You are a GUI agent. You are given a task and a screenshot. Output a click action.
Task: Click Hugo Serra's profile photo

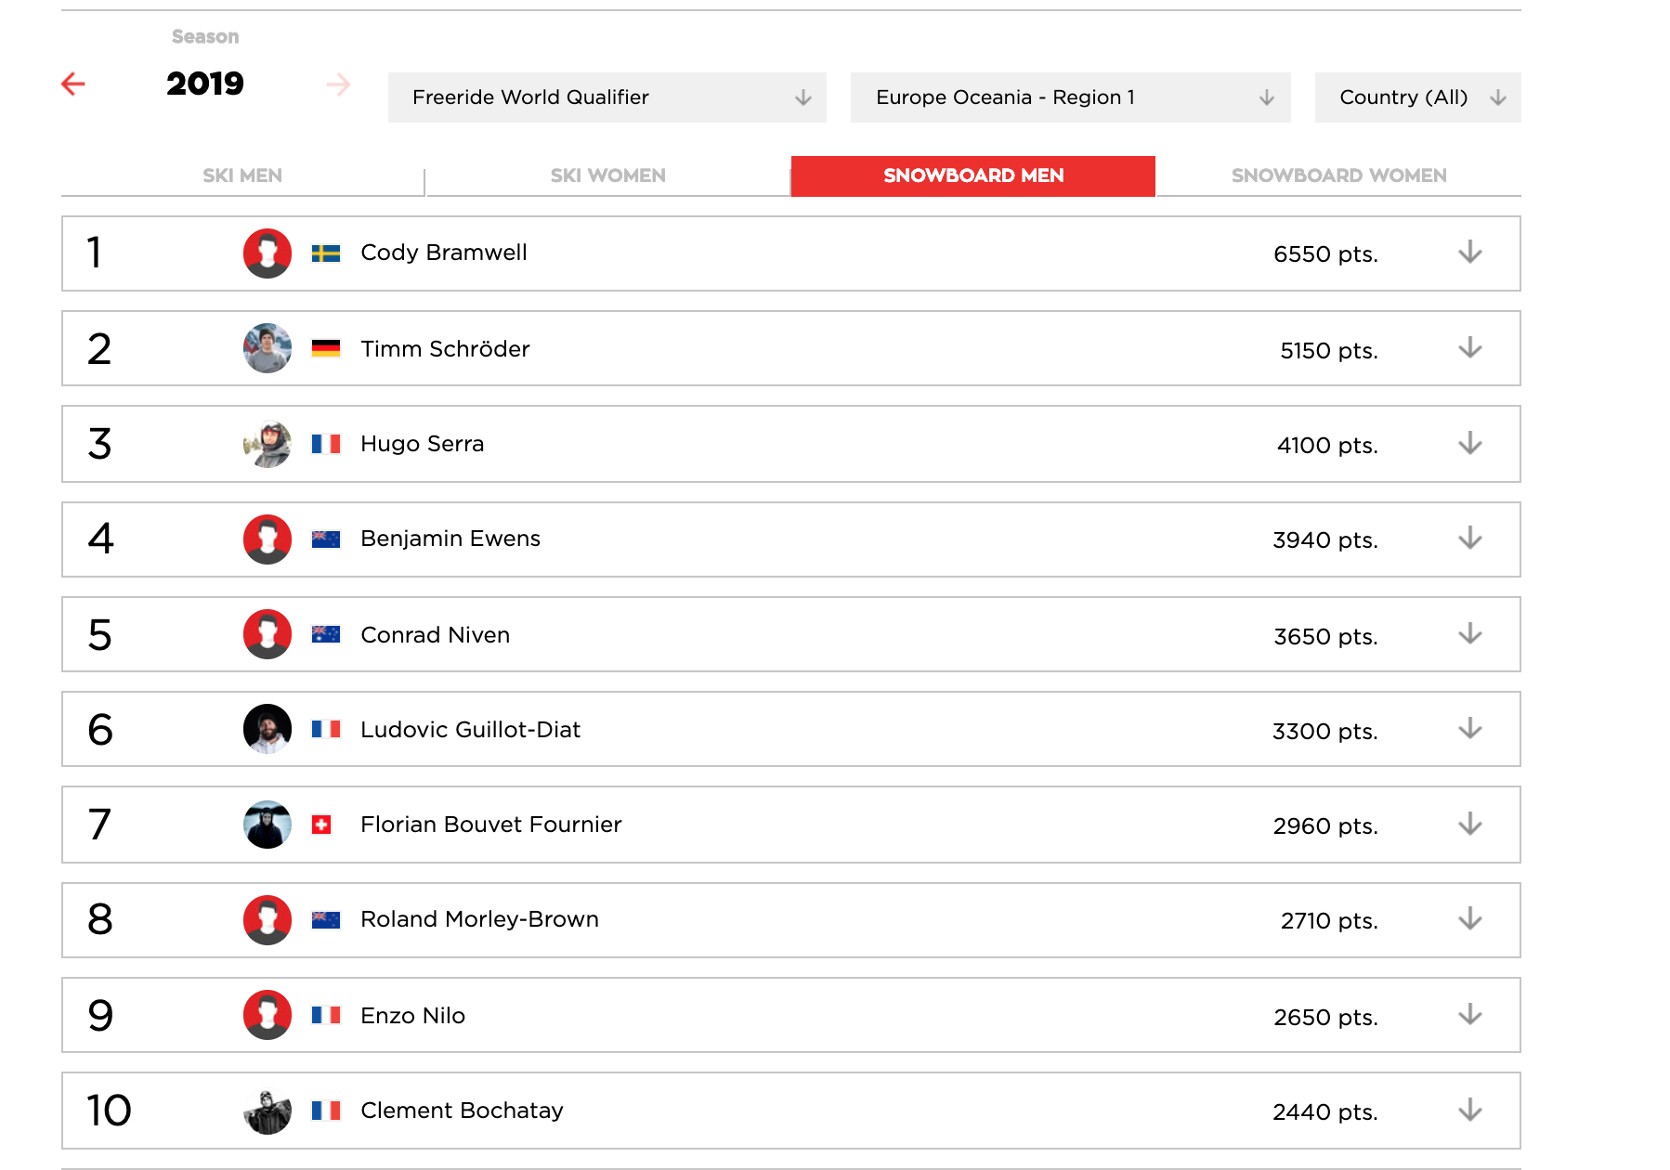tap(267, 444)
